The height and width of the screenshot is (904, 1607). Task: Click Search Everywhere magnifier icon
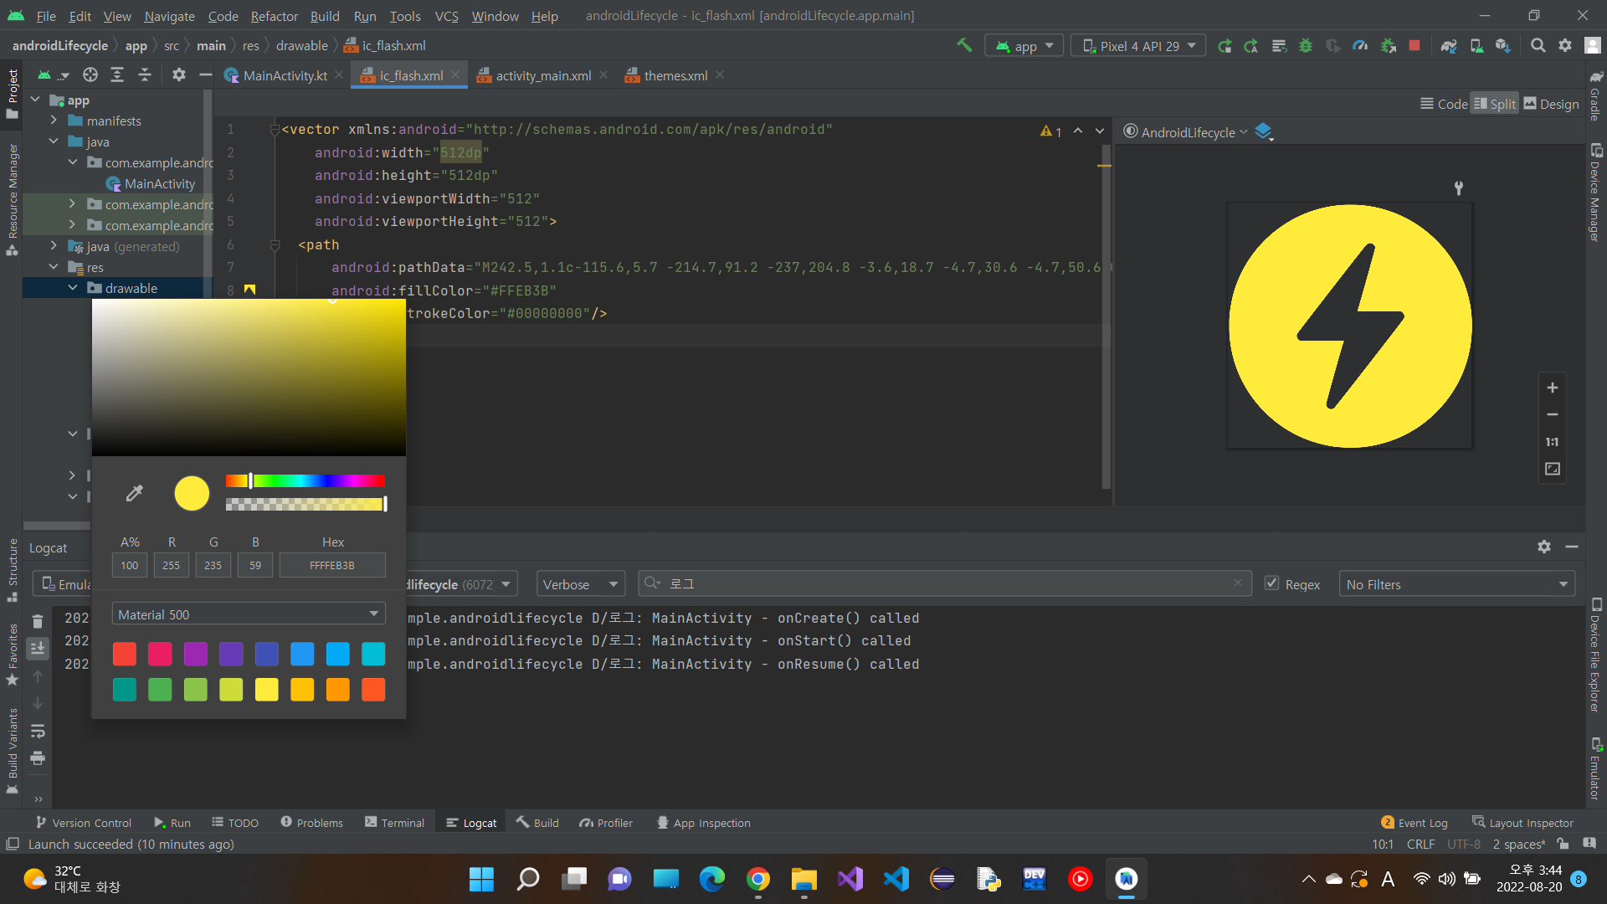[1538, 46]
